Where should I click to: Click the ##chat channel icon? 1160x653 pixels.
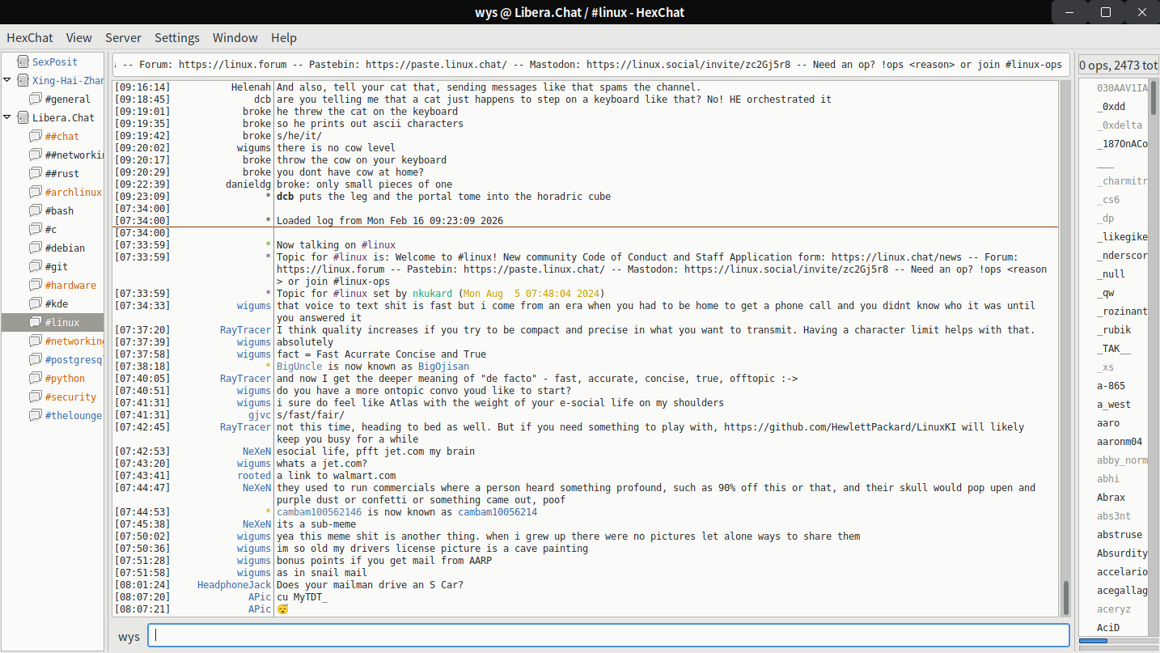36,136
